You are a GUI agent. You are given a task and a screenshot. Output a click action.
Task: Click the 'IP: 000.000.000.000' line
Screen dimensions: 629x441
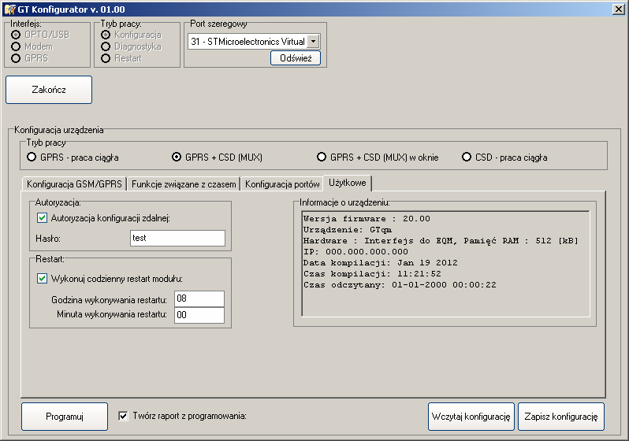pos(355,252)
